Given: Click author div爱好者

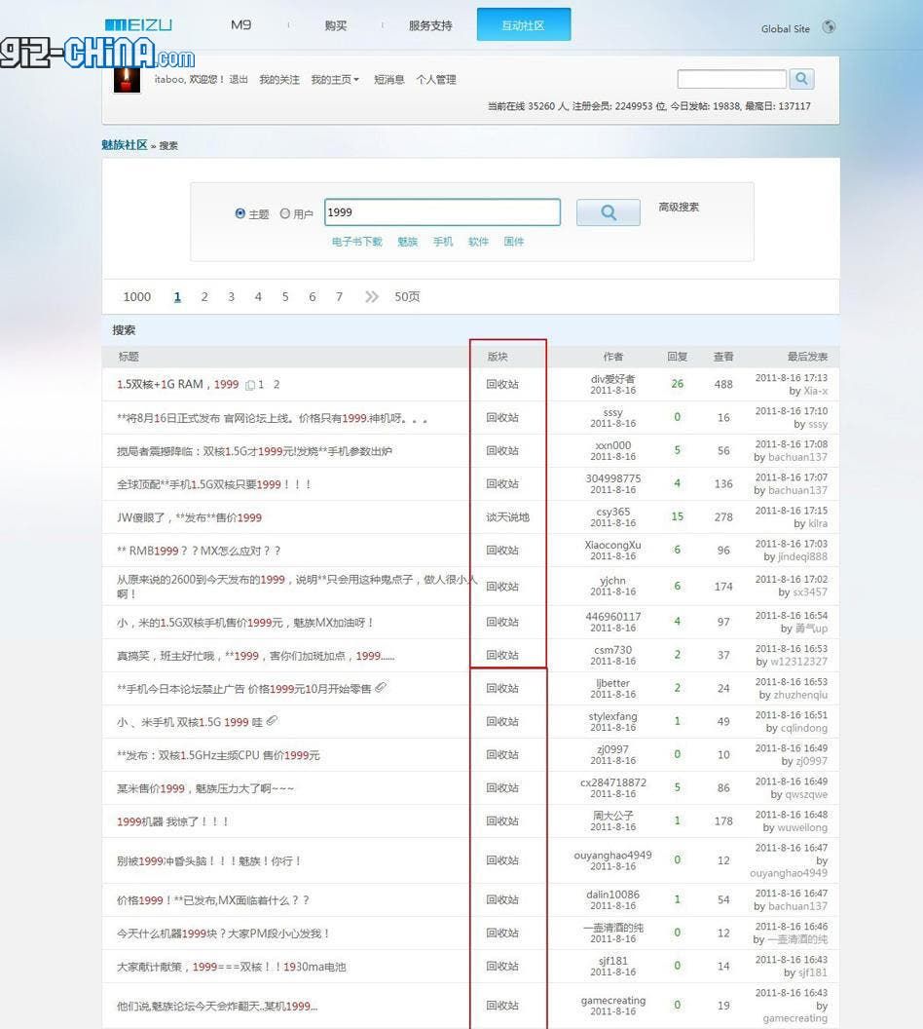Looking at the screenshot, I should (x=613, y=379).
